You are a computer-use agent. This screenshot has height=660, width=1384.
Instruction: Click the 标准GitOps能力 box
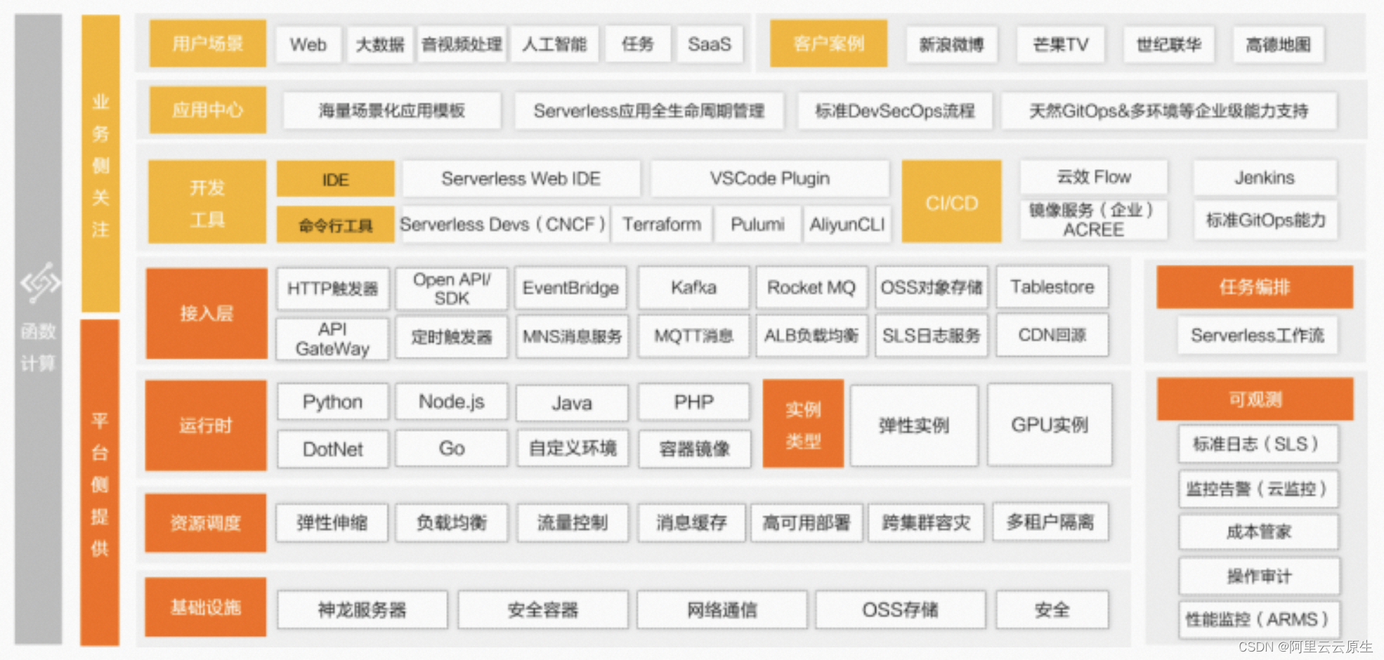pyautogui.click(x=1265, y=220)
